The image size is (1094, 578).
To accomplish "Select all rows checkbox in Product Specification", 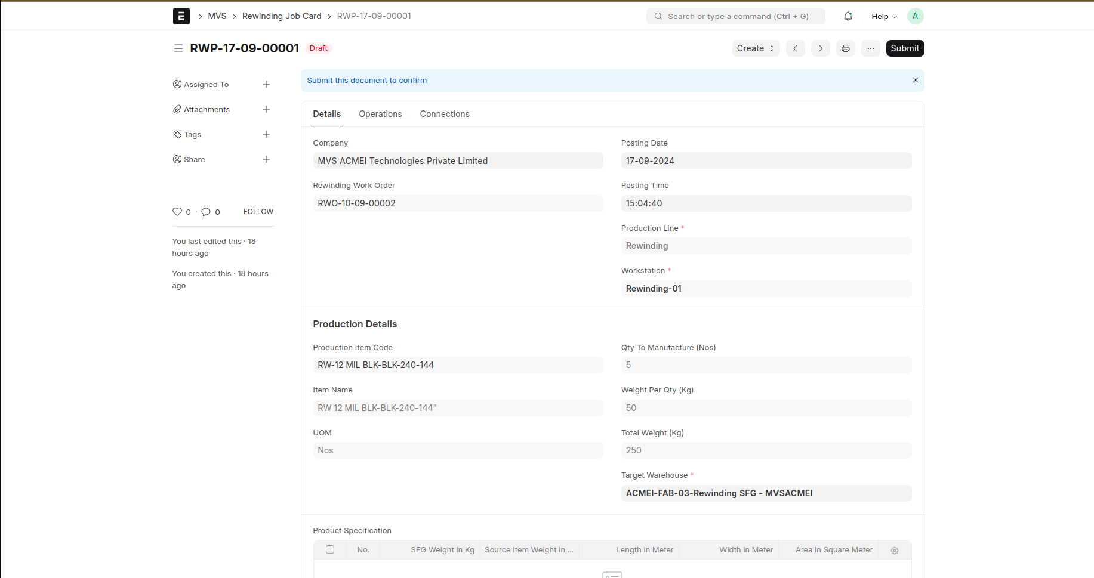I will 330,549.
